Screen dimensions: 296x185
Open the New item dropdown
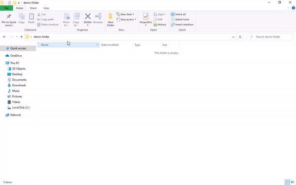(x=125, y=14)
